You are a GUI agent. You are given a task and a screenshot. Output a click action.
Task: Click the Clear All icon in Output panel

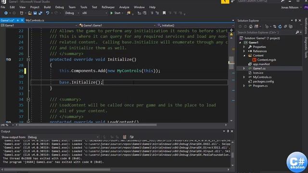point(124,137)
